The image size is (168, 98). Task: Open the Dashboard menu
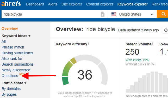pyautogui.click(x=35, y=4)
